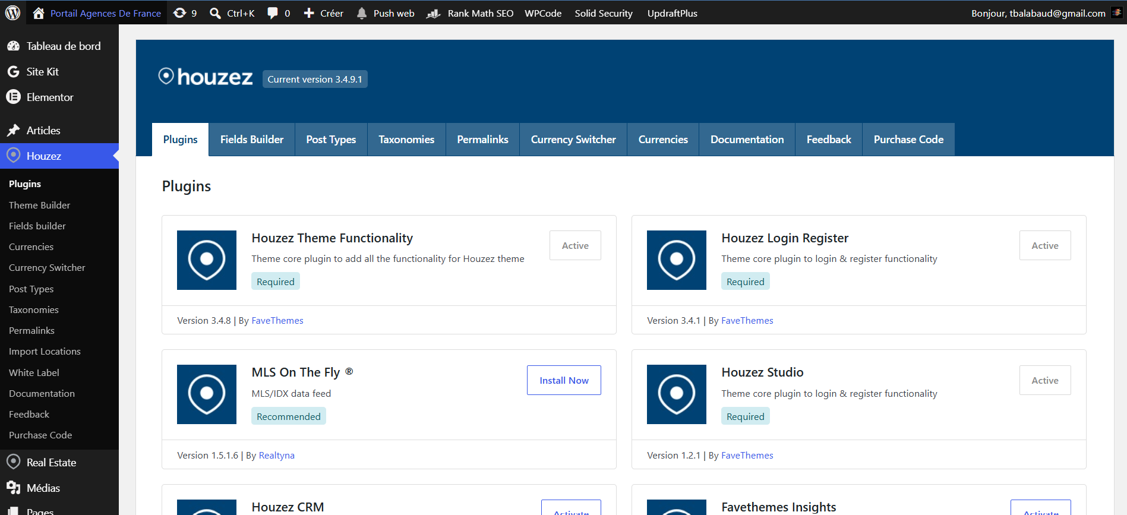The image size is (1127, 515).
Task: Click the Rank Math SEO chart icon
Action: (x=433, y=13)
